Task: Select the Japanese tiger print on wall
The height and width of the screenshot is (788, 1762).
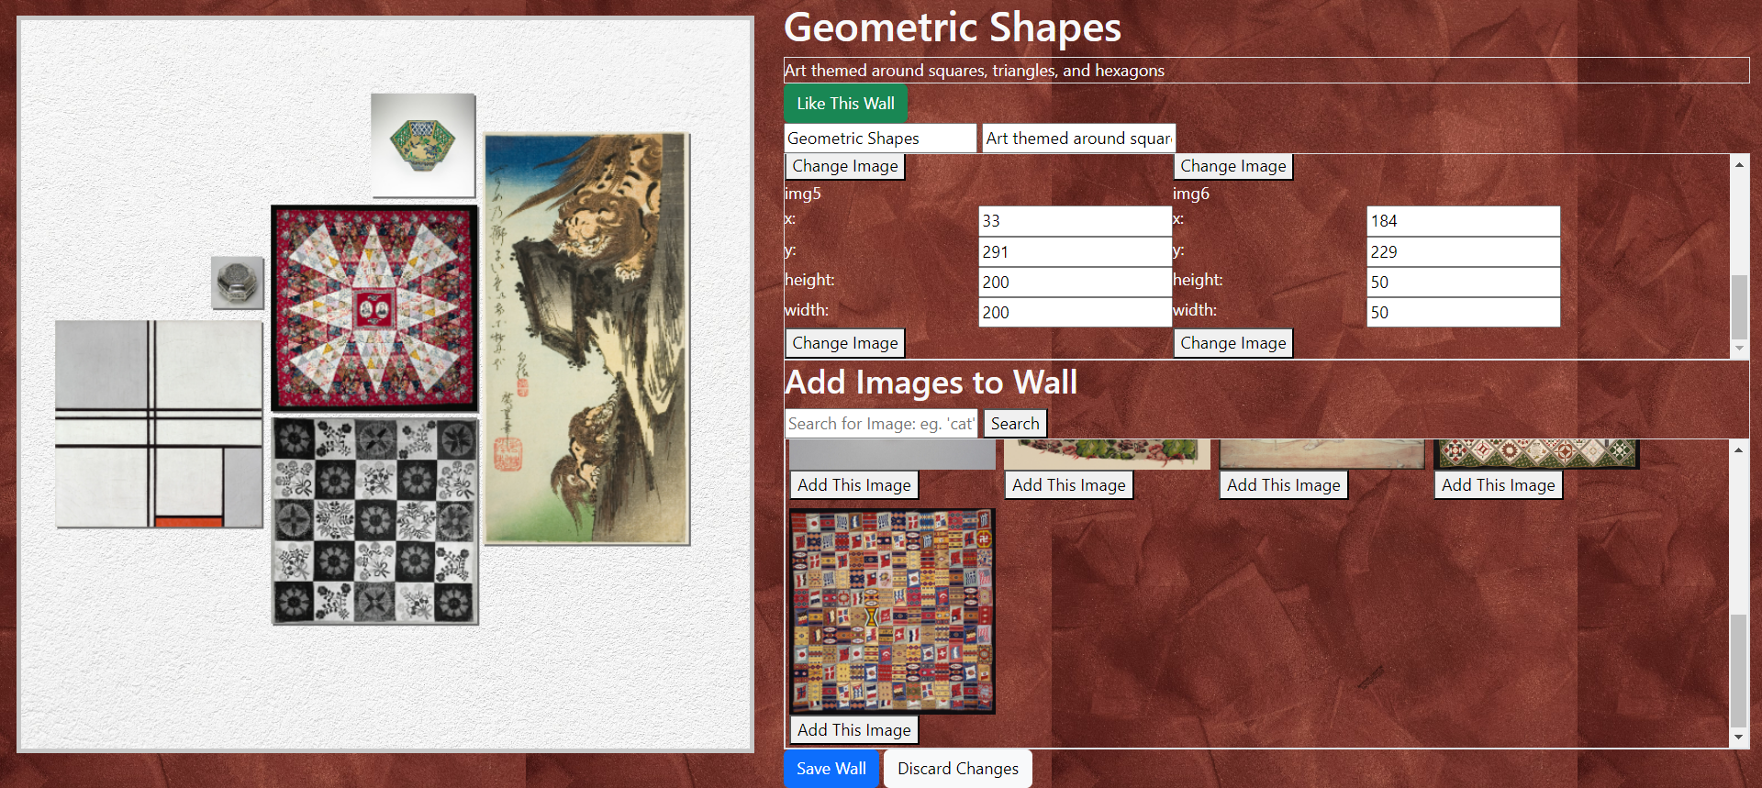Action: click(x=586, y=339)
